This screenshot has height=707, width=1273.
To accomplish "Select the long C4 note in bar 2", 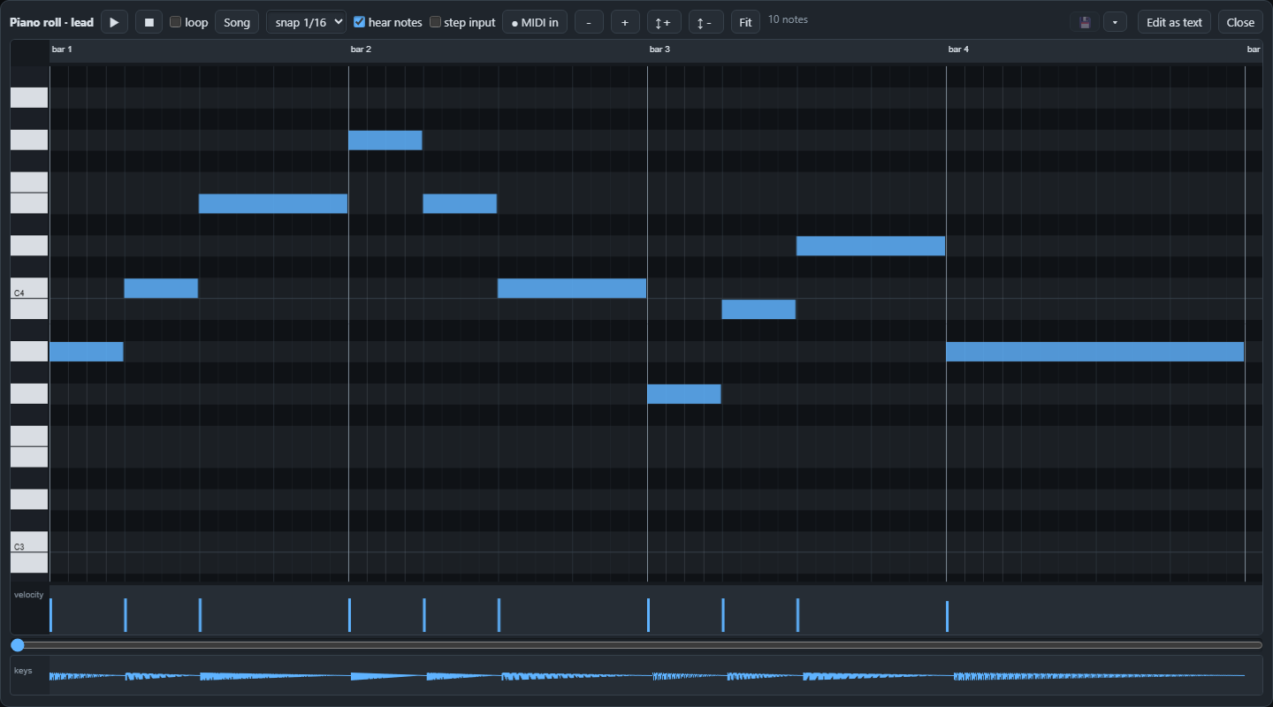I will click(572, 288).
